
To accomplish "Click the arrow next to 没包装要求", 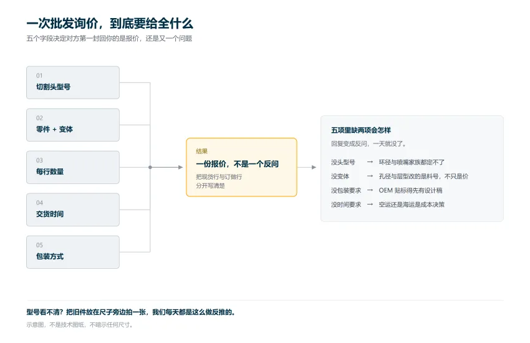I will [370, 190].
